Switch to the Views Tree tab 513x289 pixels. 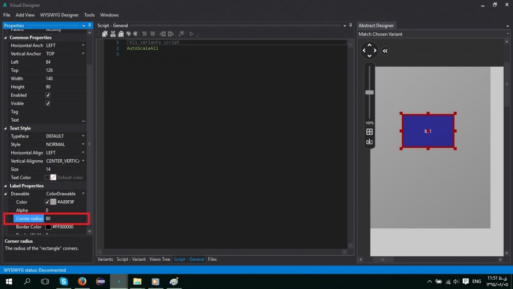[x=160, y=259]
